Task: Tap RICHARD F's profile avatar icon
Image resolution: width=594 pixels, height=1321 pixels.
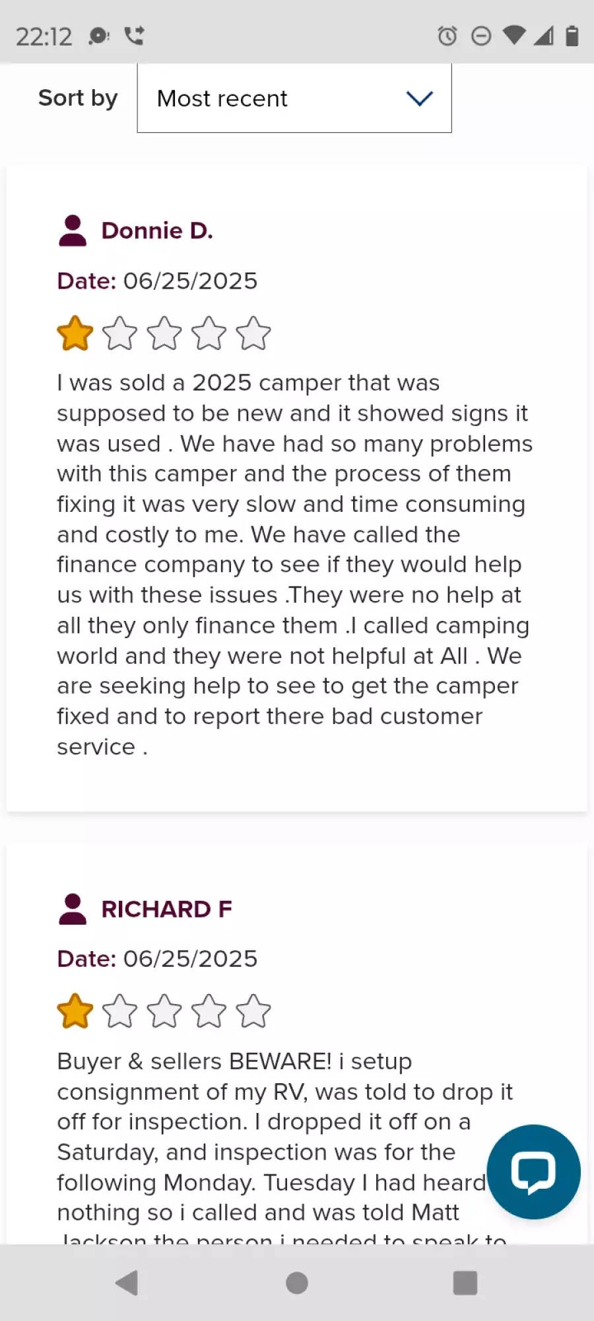Action: click(x=73, y=909)
